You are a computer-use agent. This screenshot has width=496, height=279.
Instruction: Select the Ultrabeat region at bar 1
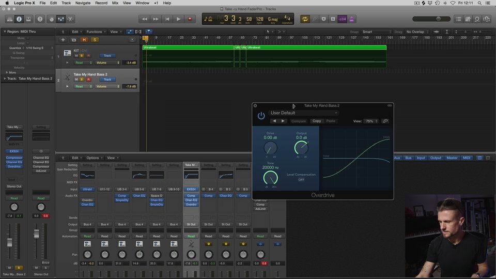point(189,56)
